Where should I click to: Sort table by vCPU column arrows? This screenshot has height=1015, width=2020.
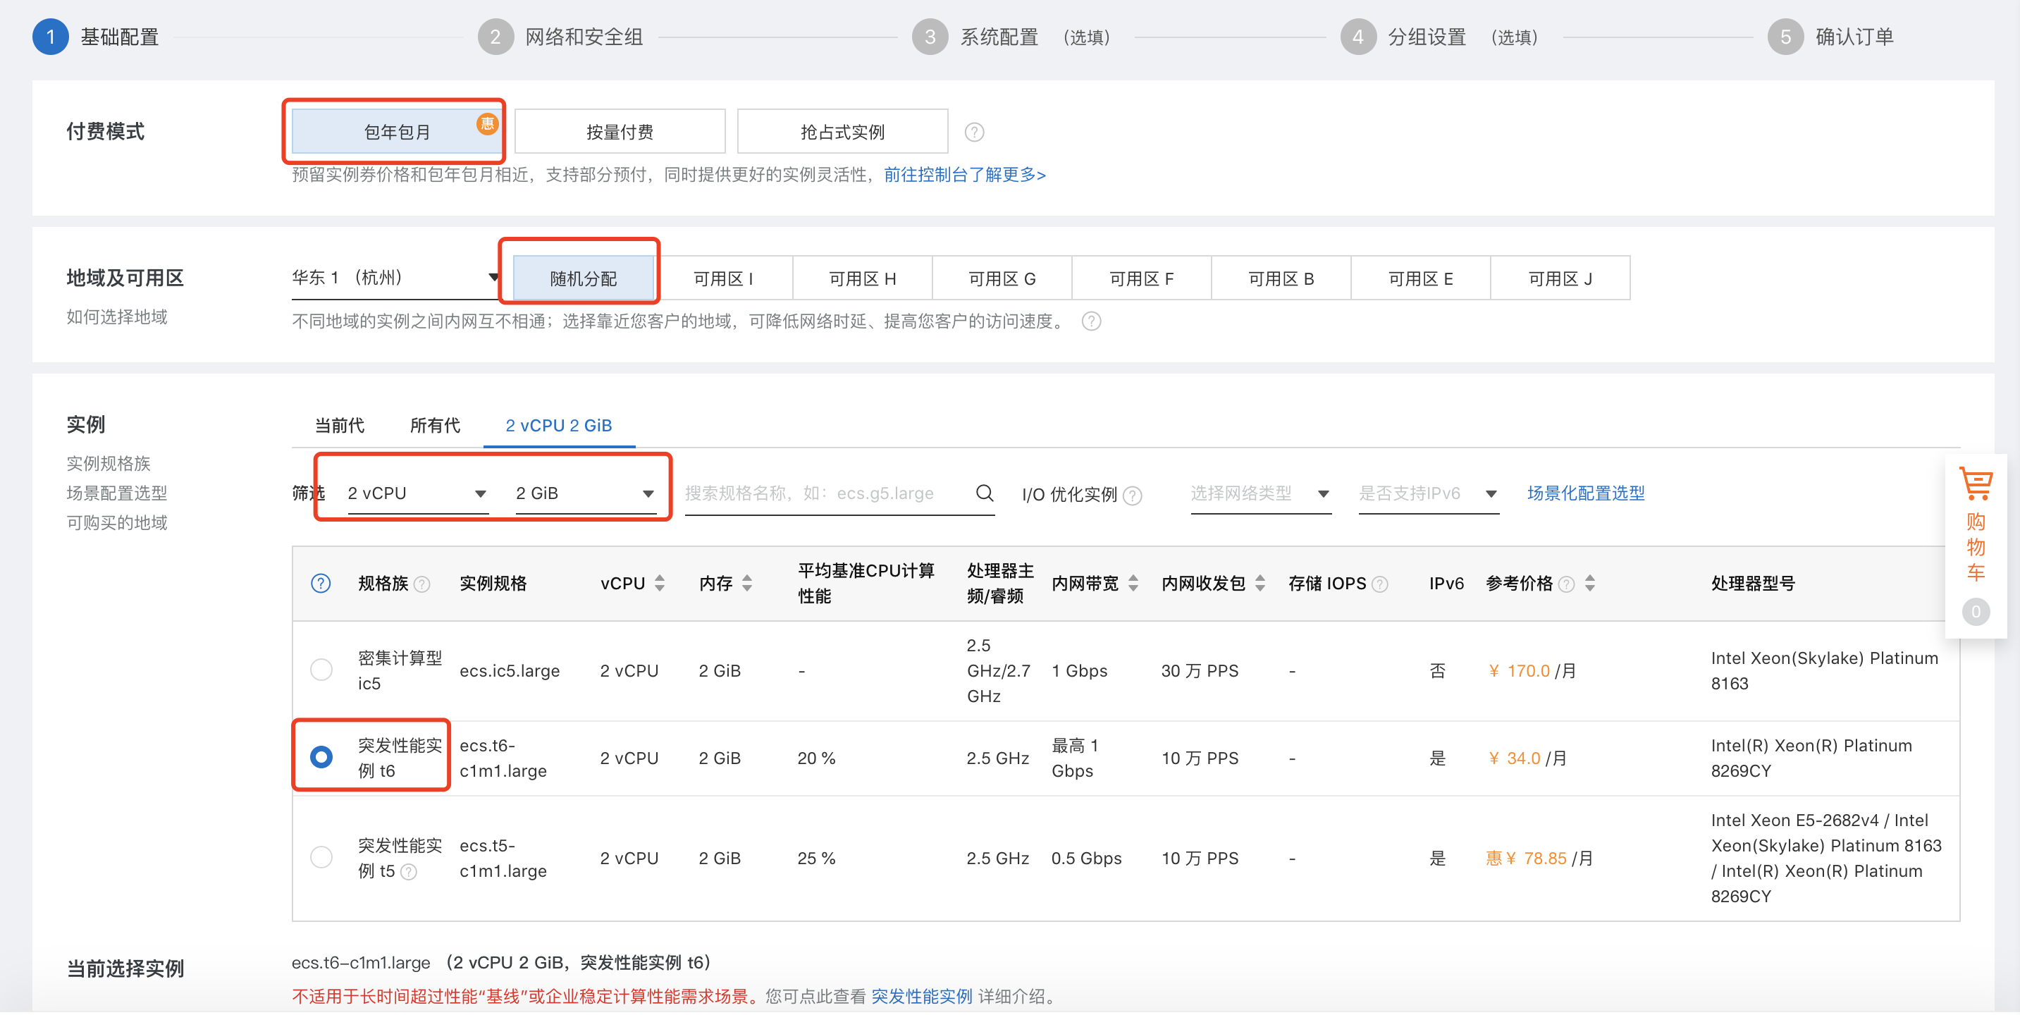click(x=660, y=584)
